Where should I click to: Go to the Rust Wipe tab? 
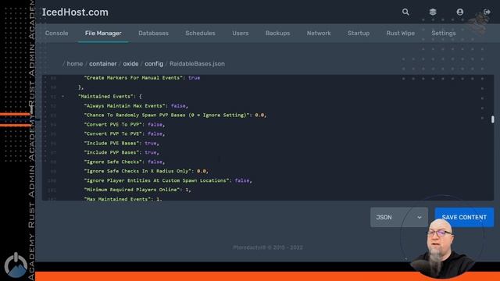401,33
